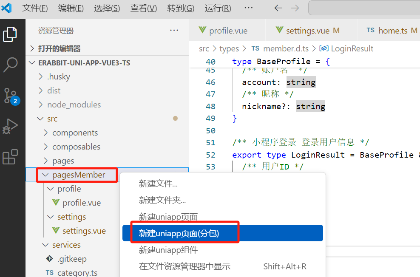The height and width of the screenshot is (277, 420).
Task: Open the 查看(V) menu
Action: click(x=143, y=8)
